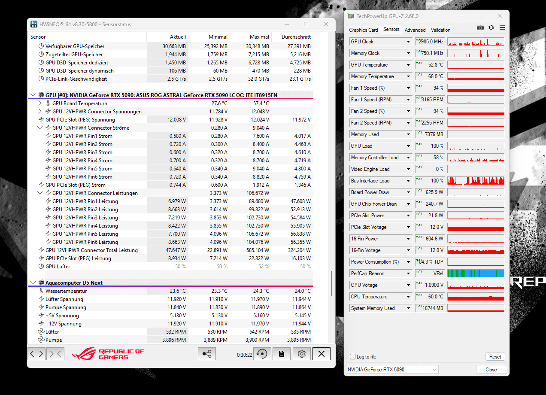Click HWiNFO's share icon
Screen dimensions: 546x395
tap(206, 353)
